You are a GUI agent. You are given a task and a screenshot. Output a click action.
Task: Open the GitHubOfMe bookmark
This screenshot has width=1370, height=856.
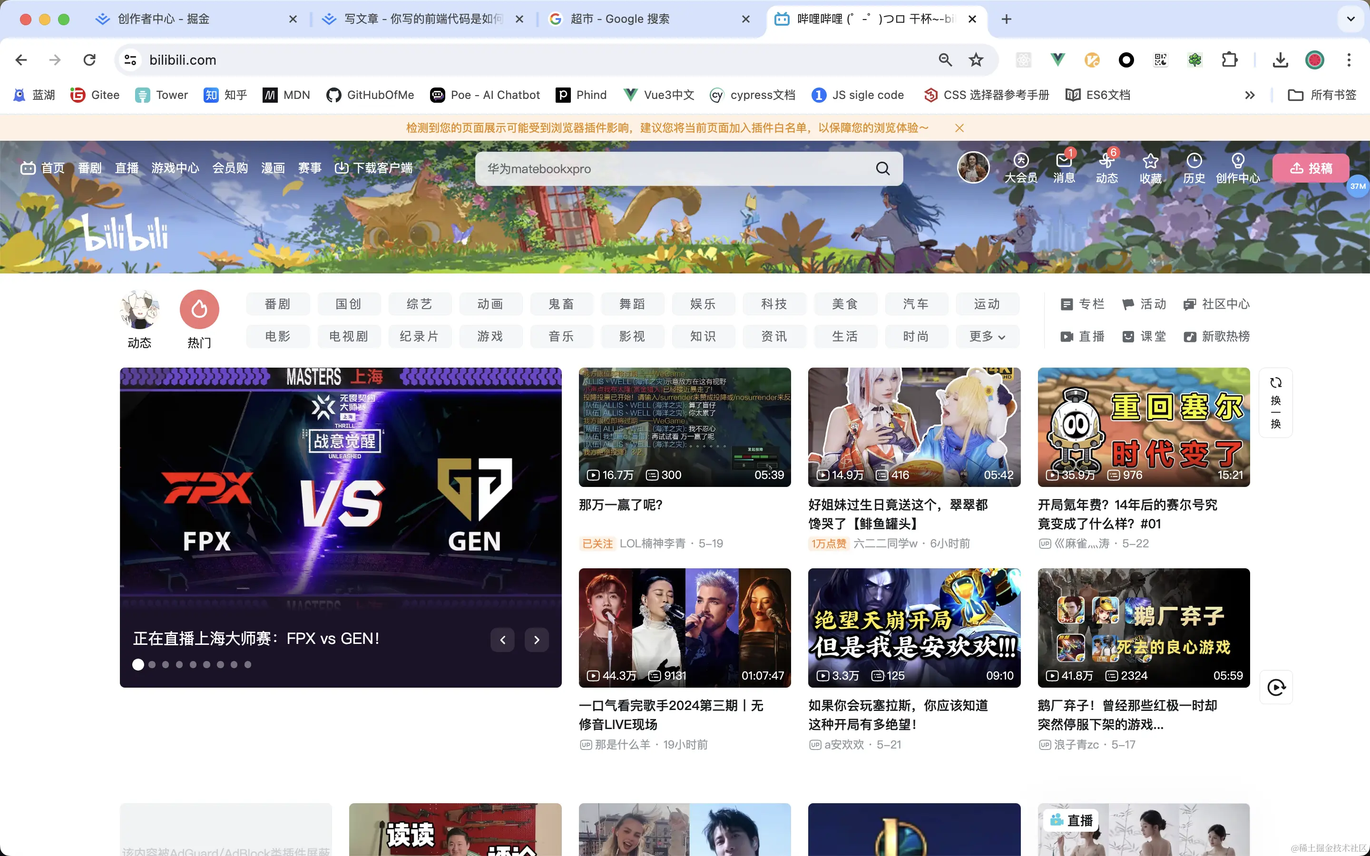[x=370, y=95]
